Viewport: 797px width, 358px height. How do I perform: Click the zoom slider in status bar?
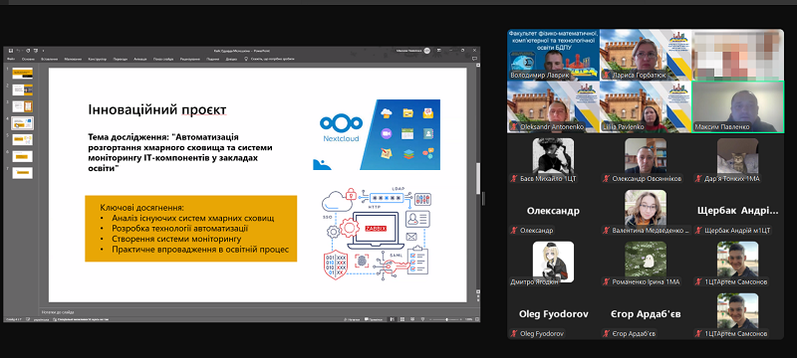pyautogui.click(x=446, y=319)
